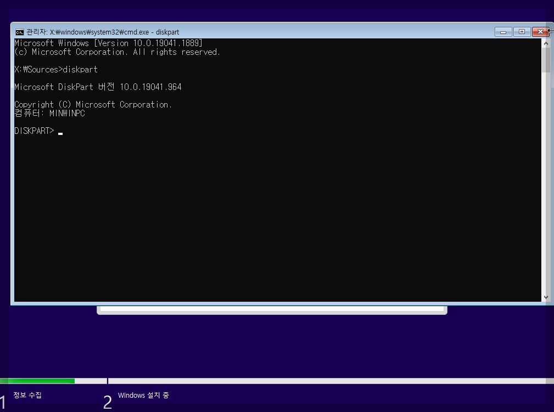Click the scrollbar up arrow in console
Viewport: 554px width, 412px height.
tap(546, 43)
